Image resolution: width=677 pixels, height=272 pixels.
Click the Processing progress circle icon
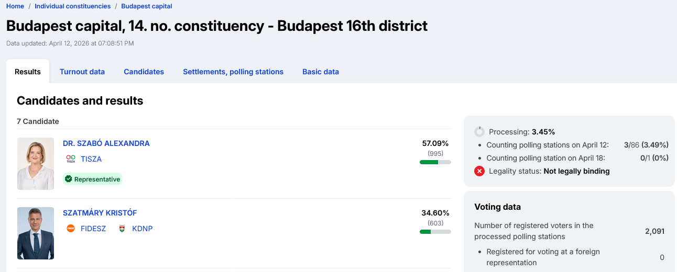tap(479, 132)
